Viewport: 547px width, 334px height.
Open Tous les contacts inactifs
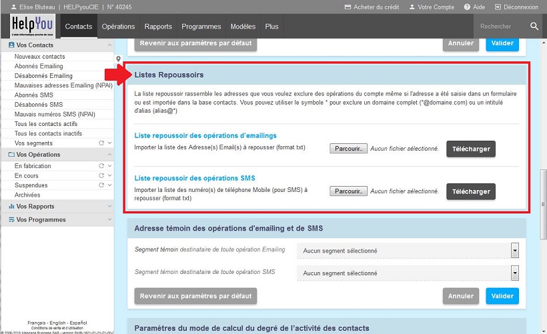48,133
